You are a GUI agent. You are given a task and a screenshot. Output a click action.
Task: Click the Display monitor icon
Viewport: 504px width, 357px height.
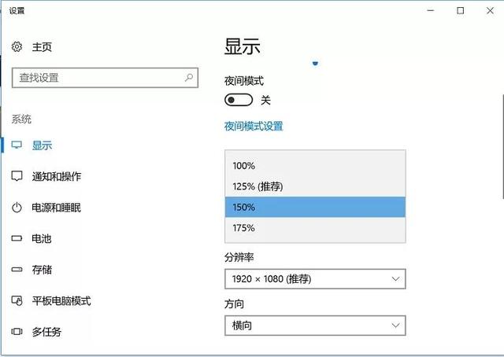[17, 145]
